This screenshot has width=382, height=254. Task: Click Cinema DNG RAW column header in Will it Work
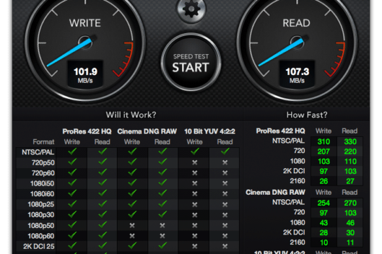point(147,132)
